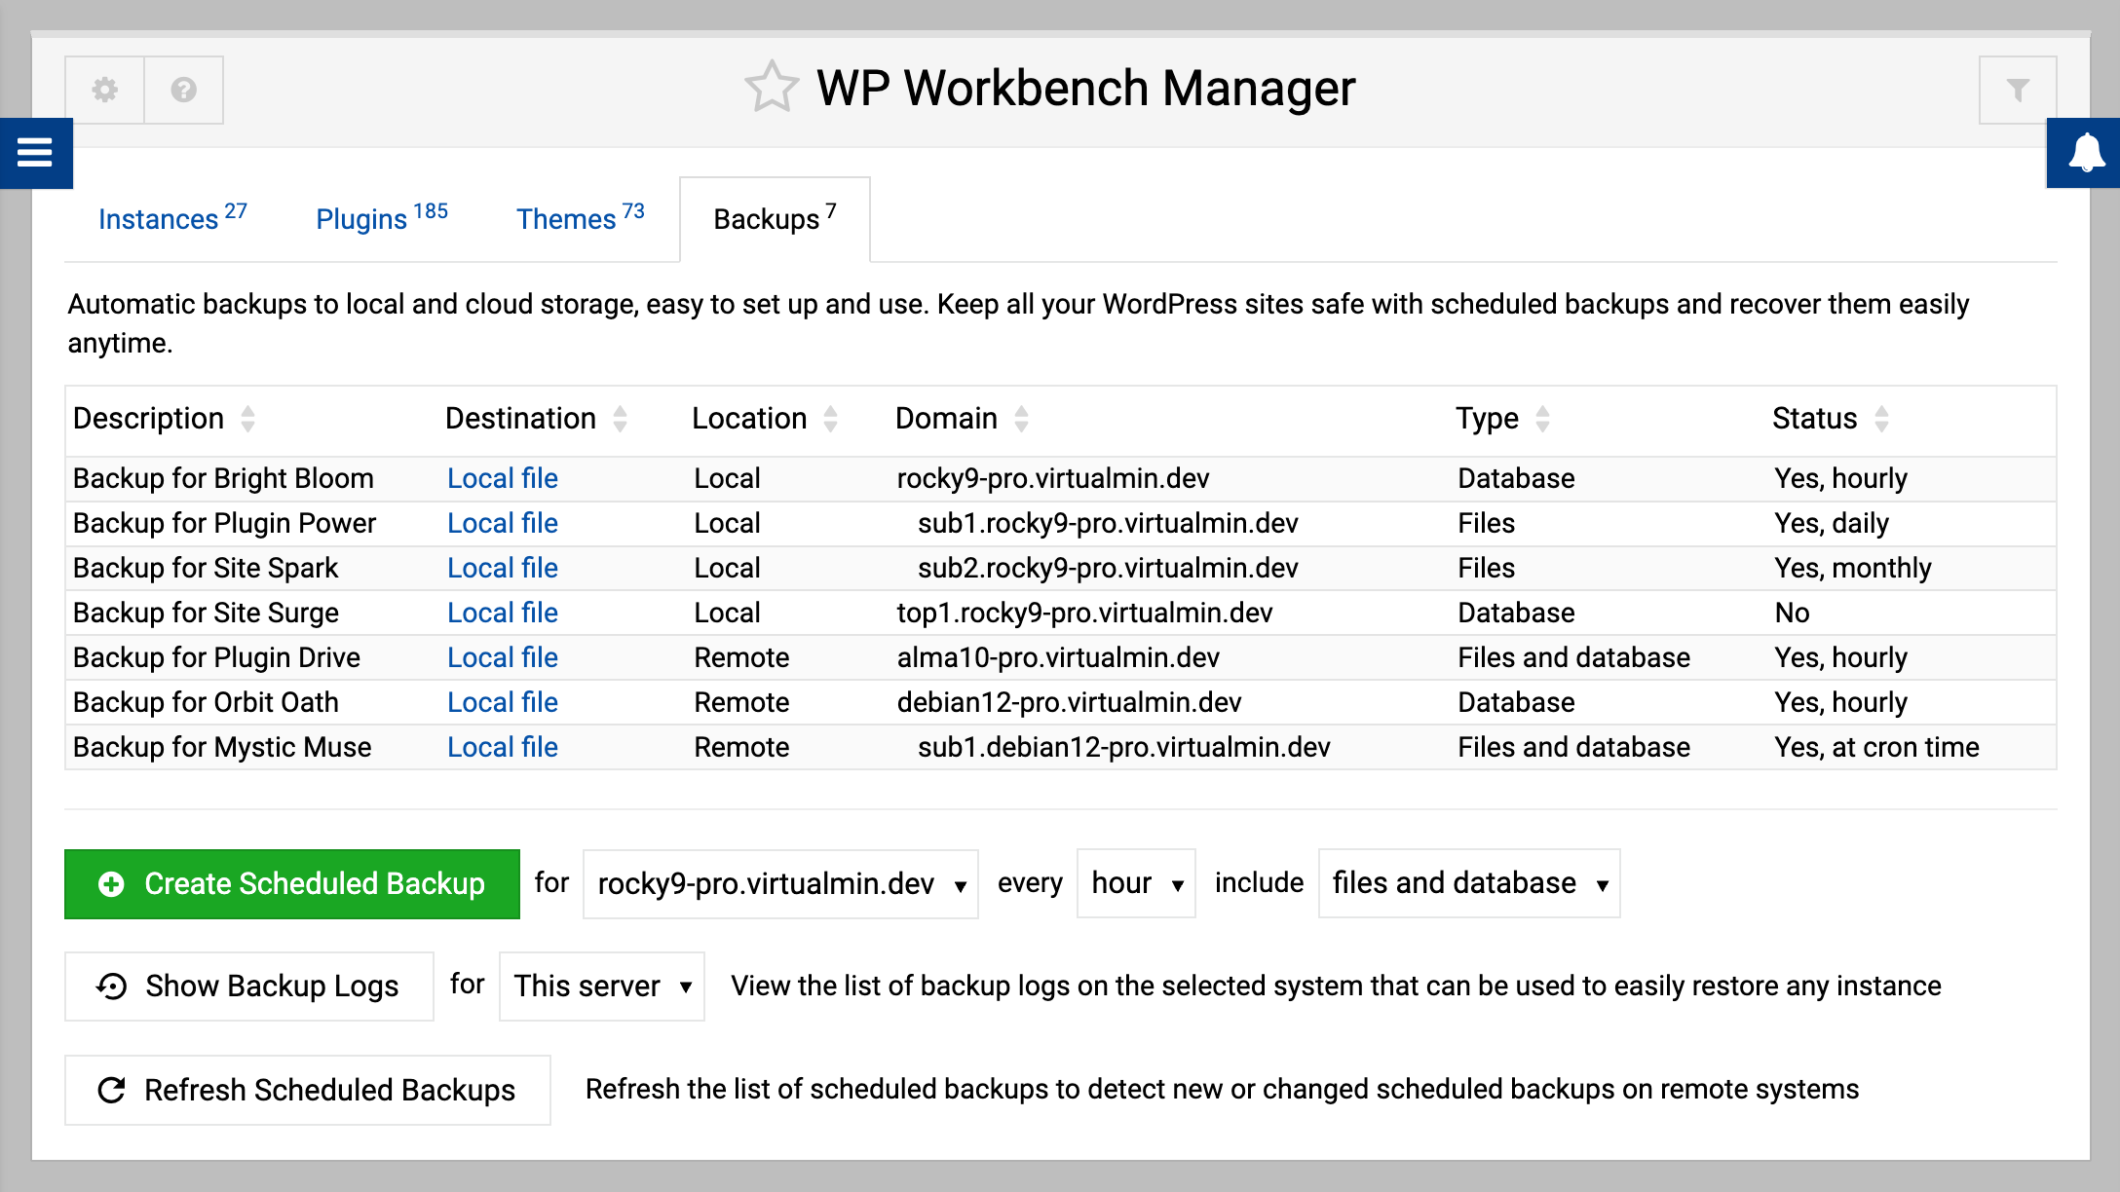Open Local file link for Site Spark
Viewport: 2120px width, 1192px height.
click(503, 568)
